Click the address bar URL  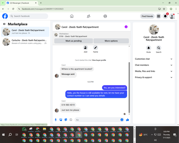[x=43, y=9]
